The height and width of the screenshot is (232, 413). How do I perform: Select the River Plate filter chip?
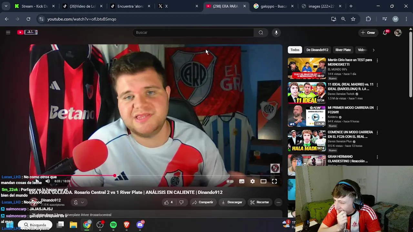point(343,50)
